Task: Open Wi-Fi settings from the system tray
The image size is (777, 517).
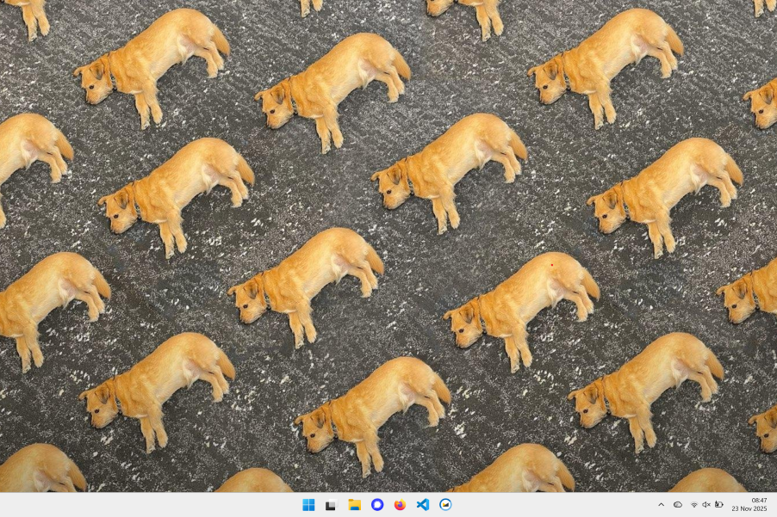Action: pos(693,506)
